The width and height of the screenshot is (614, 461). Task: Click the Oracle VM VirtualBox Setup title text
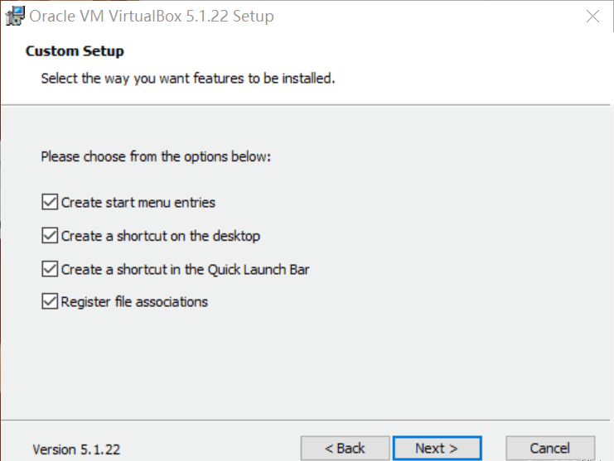(x=152, y=16)
